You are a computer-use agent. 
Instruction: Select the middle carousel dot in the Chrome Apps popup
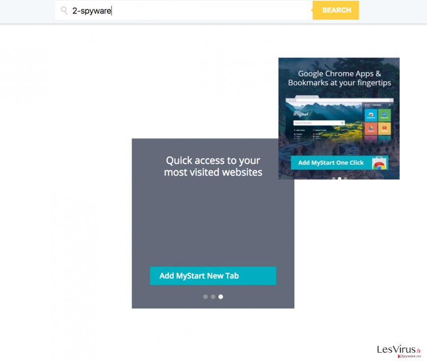click(x=340, y=178)
